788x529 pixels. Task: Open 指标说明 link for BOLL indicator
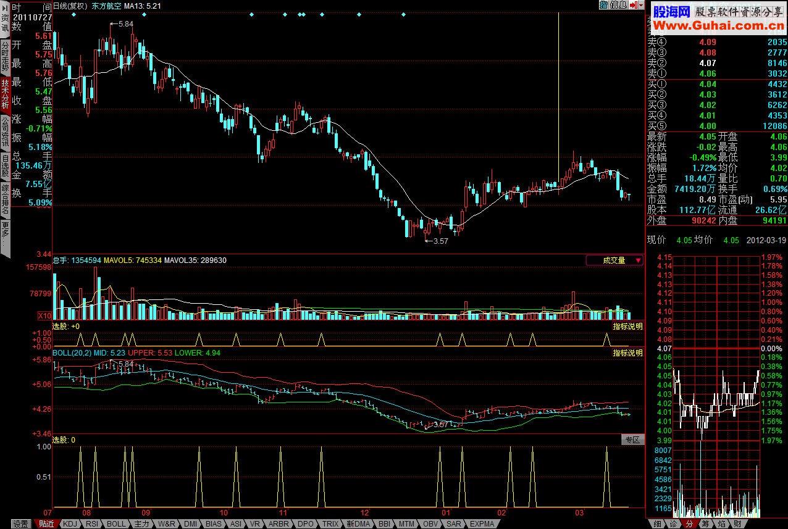[627, 353]
